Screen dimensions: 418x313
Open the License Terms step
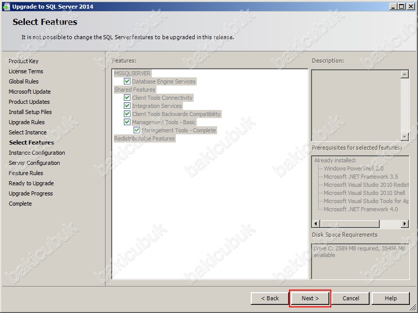click(26, 71)
